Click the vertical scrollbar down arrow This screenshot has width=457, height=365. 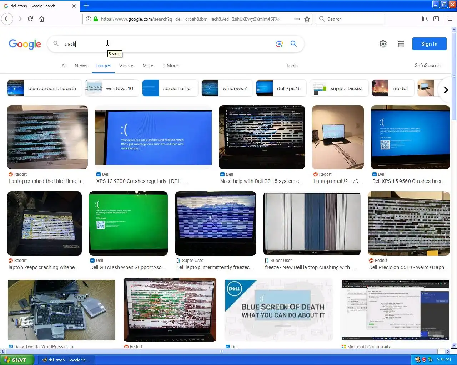pyautogui.click(x=454, y=345)
